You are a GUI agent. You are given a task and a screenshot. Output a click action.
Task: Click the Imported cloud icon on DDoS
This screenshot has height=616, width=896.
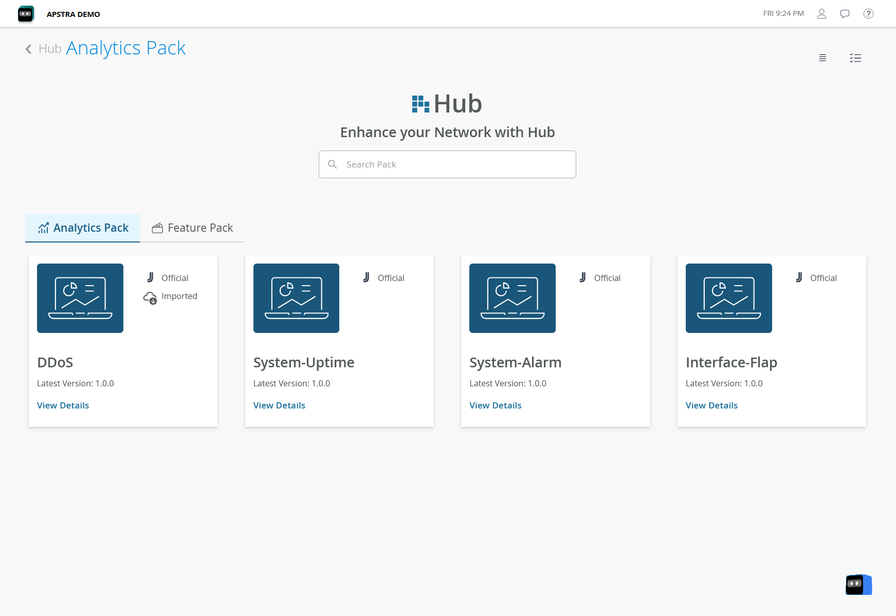pyautogui.click(x=150, y=297)
